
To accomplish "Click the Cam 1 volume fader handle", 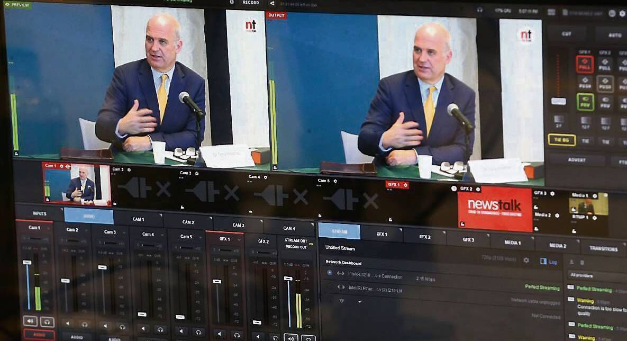I will pyautogui.click(x=27, y=262).
